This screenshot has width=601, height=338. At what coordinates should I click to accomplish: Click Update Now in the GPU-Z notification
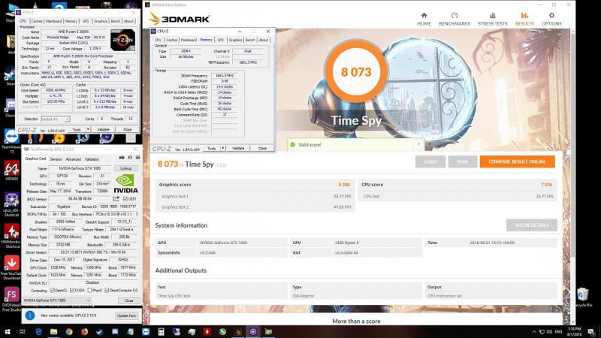(x=125, y=315)
